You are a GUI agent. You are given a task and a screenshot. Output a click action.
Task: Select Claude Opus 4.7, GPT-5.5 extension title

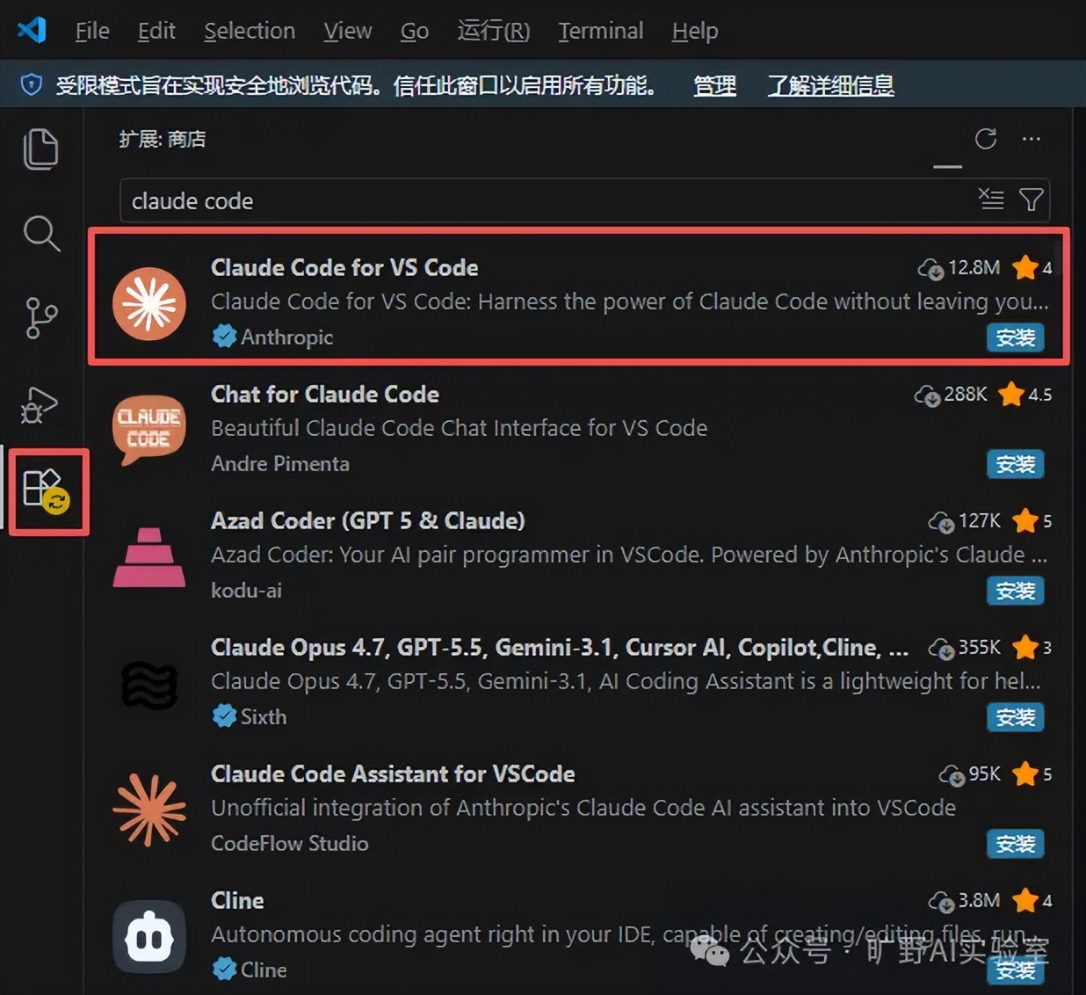560,647
